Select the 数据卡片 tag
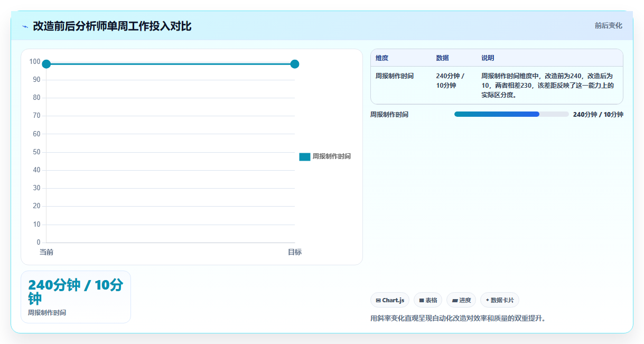Viewport: 644px width, 344px height. click(500, 300)
